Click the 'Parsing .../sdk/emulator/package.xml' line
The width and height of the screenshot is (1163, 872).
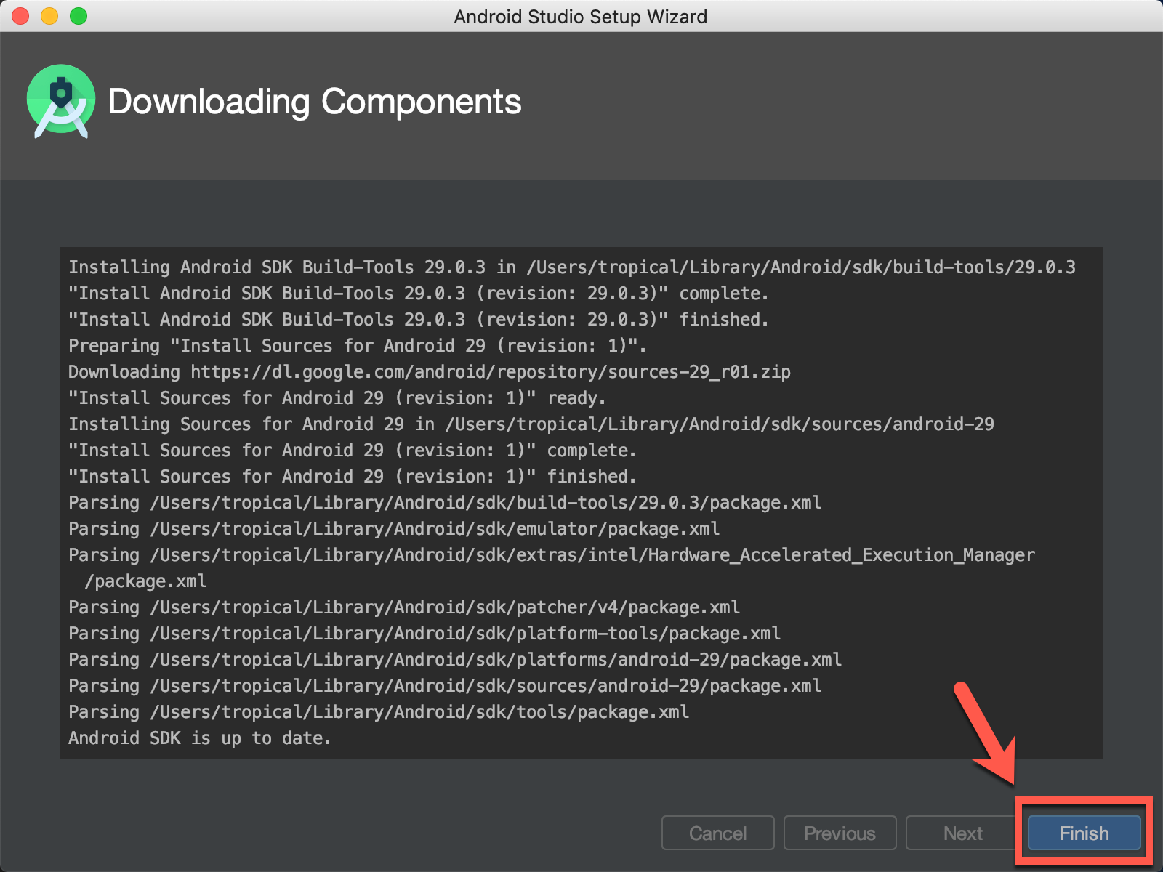394,529
